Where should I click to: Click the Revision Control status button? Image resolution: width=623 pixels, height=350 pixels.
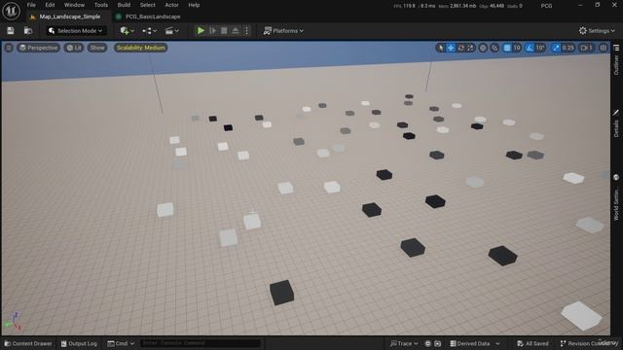(x=589, y=343)
